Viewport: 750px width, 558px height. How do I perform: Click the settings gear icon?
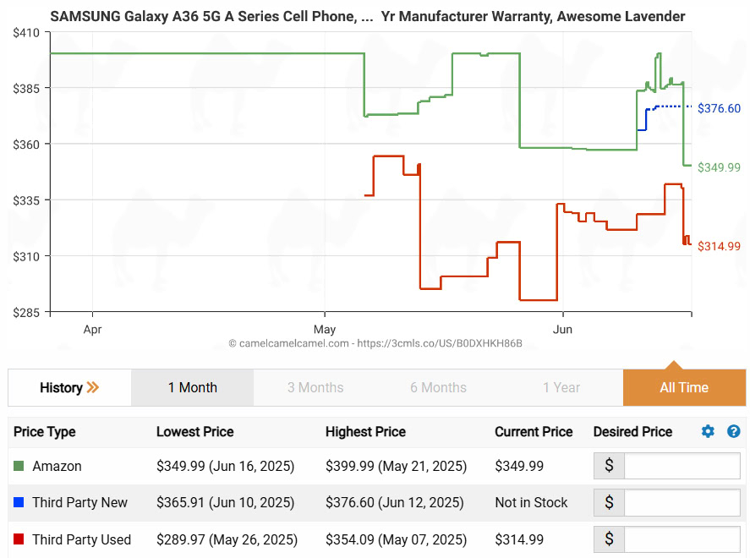[708, 431]
